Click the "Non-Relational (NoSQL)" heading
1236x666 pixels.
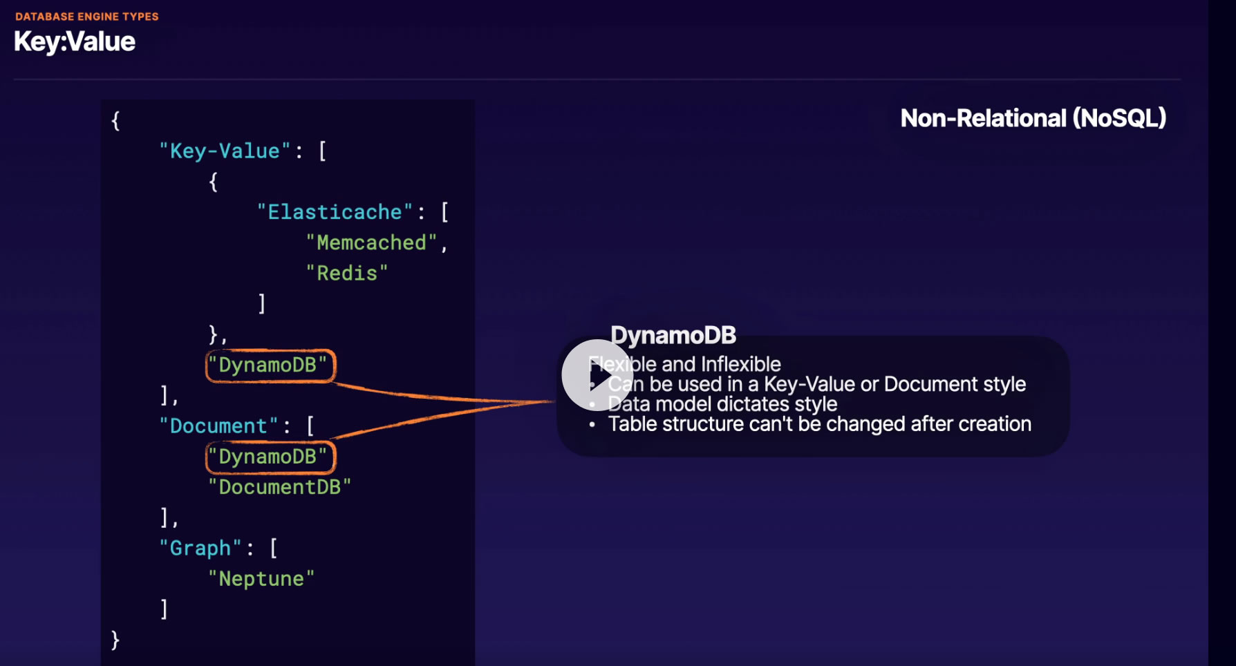tap(1033, 118)
